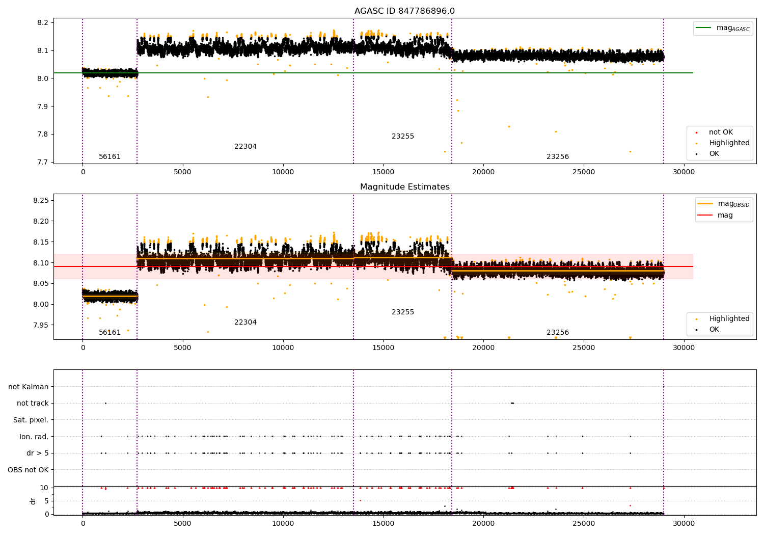Click x-axis tick 30000 on top plot
The image size is (764, 535).
(684, 172)
